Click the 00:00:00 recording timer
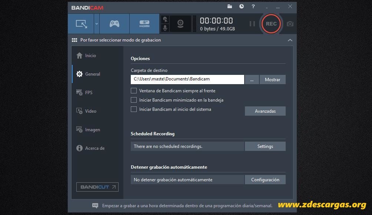372x215 pixels. pos(216,21)
